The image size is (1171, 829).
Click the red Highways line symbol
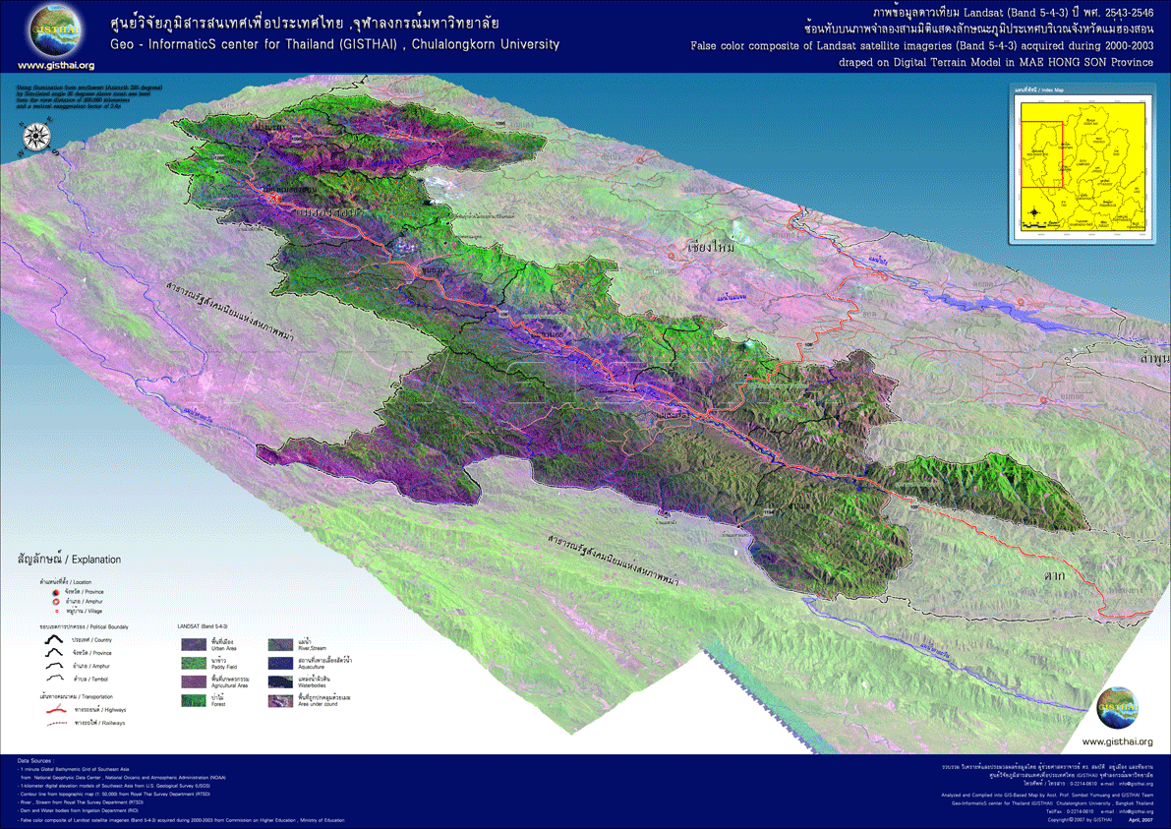[56, 709]
